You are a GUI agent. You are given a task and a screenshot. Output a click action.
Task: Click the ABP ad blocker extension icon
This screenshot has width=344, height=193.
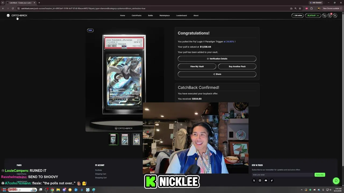[x=307, y=8]
